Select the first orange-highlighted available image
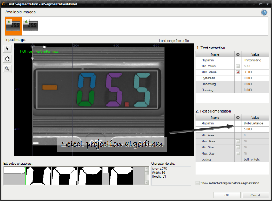This screenshot has height=201, width=272. [x=13, y=25]
